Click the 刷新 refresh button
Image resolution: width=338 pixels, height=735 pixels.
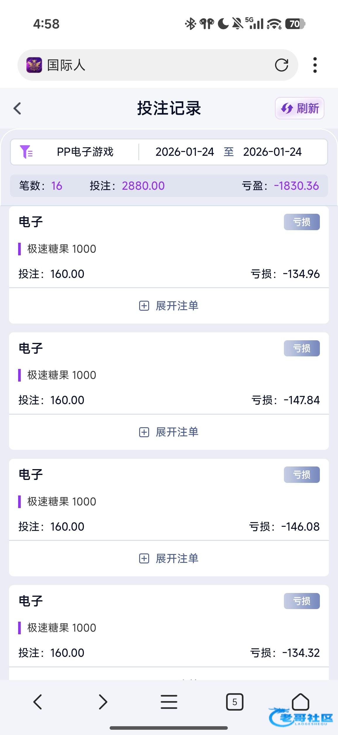(x=299, y=108)
